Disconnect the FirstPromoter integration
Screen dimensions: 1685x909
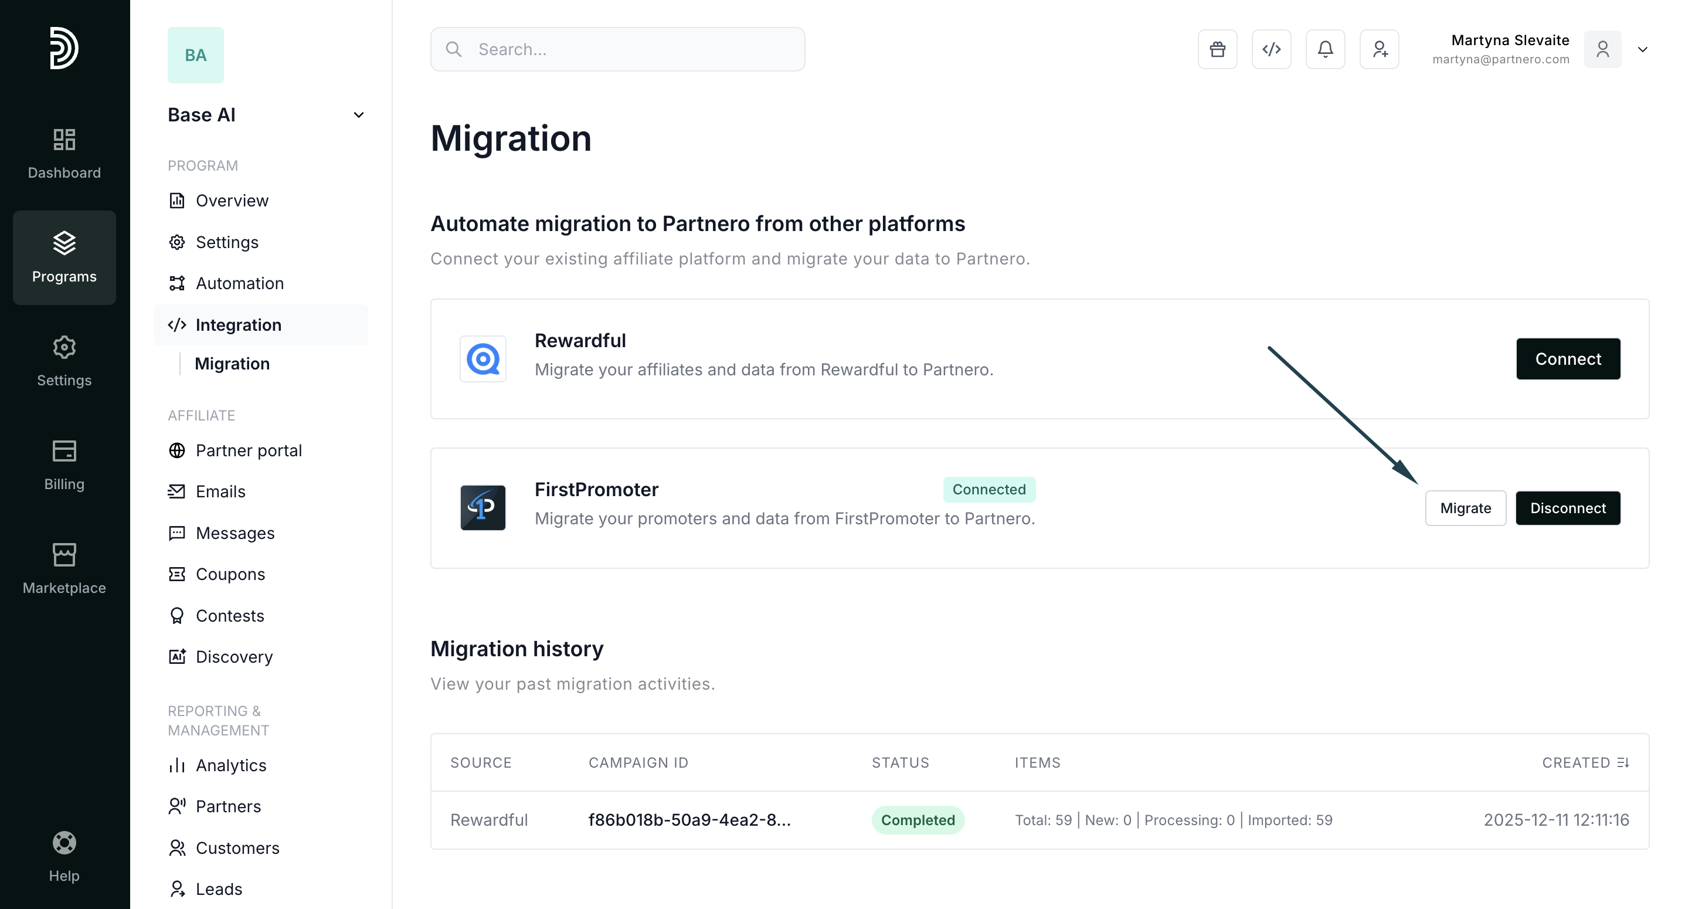coord(1567,508)
